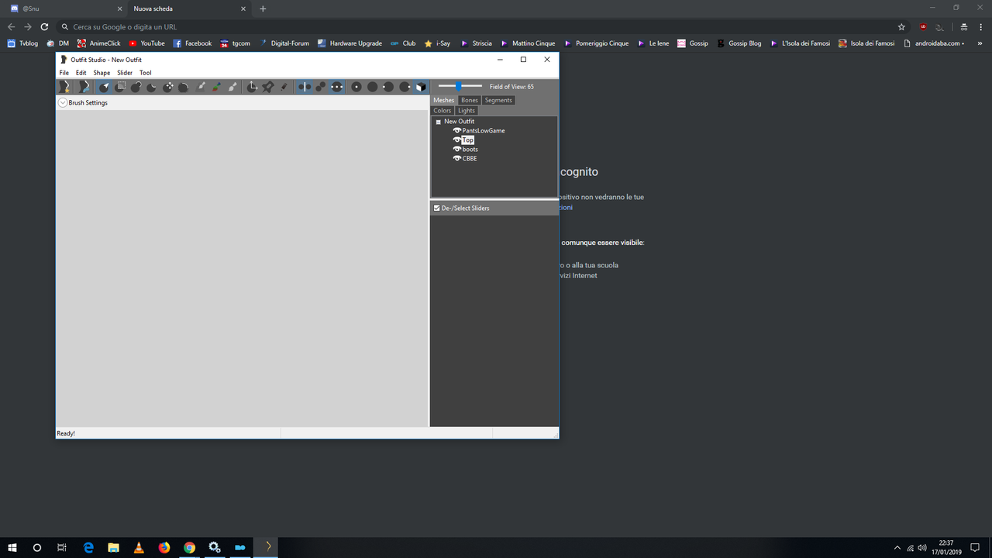This screenshot has width=992, height=558.
Task: Select the Inflate brush tool
Action: click(136, 87)
